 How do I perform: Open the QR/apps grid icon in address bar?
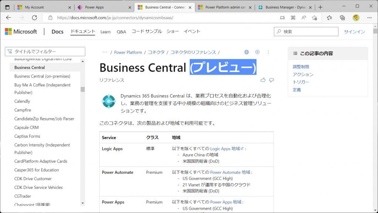tap(293, 18)
